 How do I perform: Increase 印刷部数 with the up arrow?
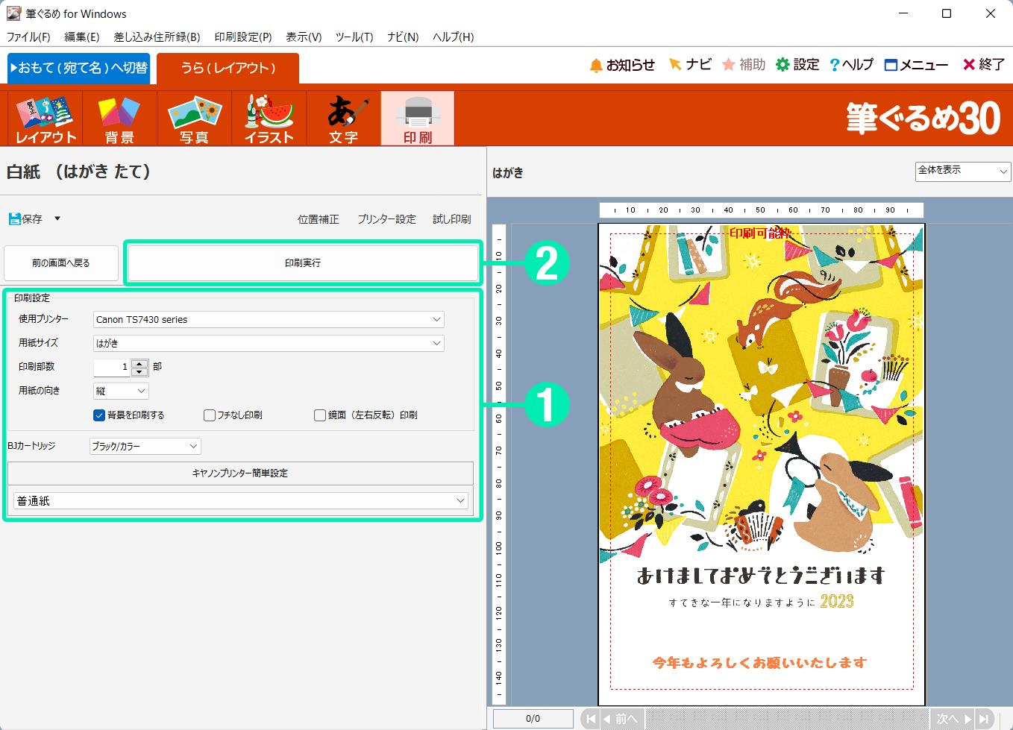[139, 363]
